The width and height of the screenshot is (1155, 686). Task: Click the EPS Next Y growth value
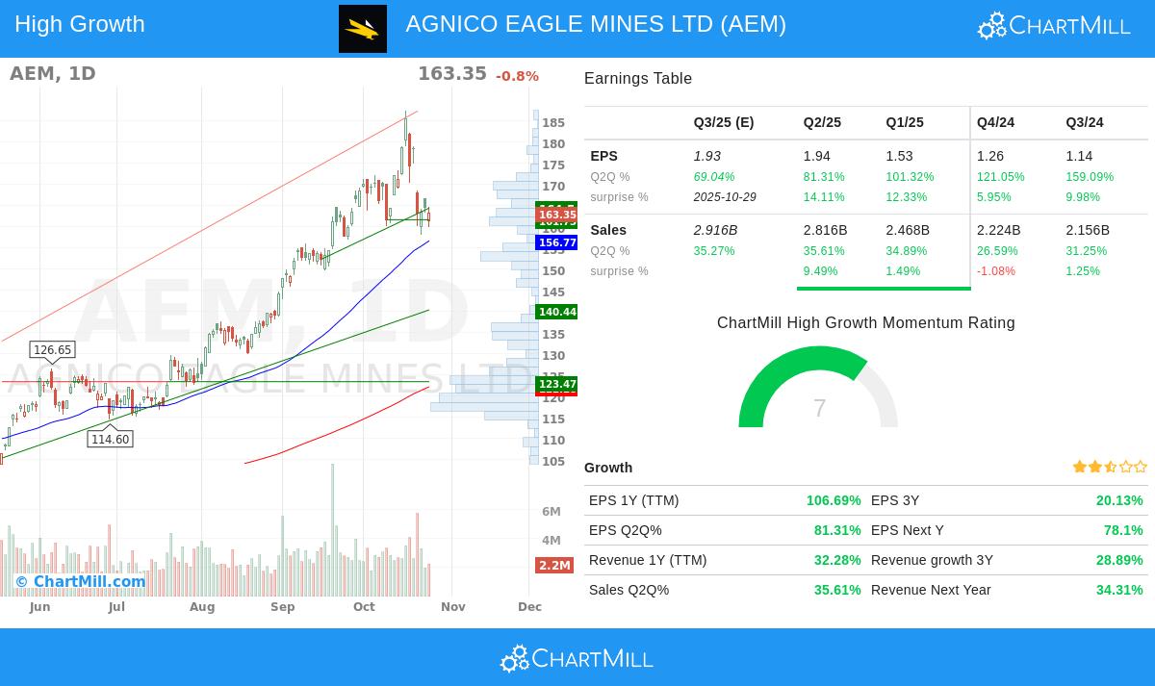(x=1123, y=530)
